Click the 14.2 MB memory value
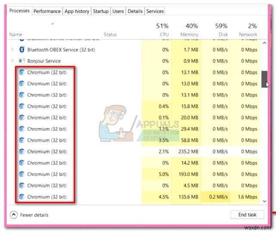Image resolution: width=276 pixels, height=232 pixels. pyautogui.click(x=190, y=163)
